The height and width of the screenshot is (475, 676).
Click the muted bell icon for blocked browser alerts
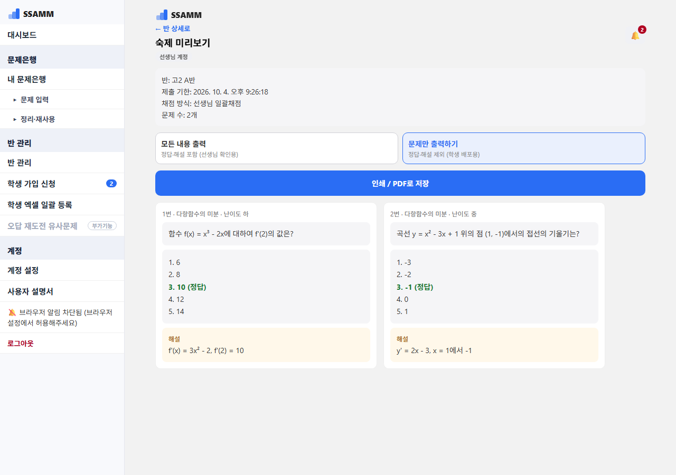13,312
